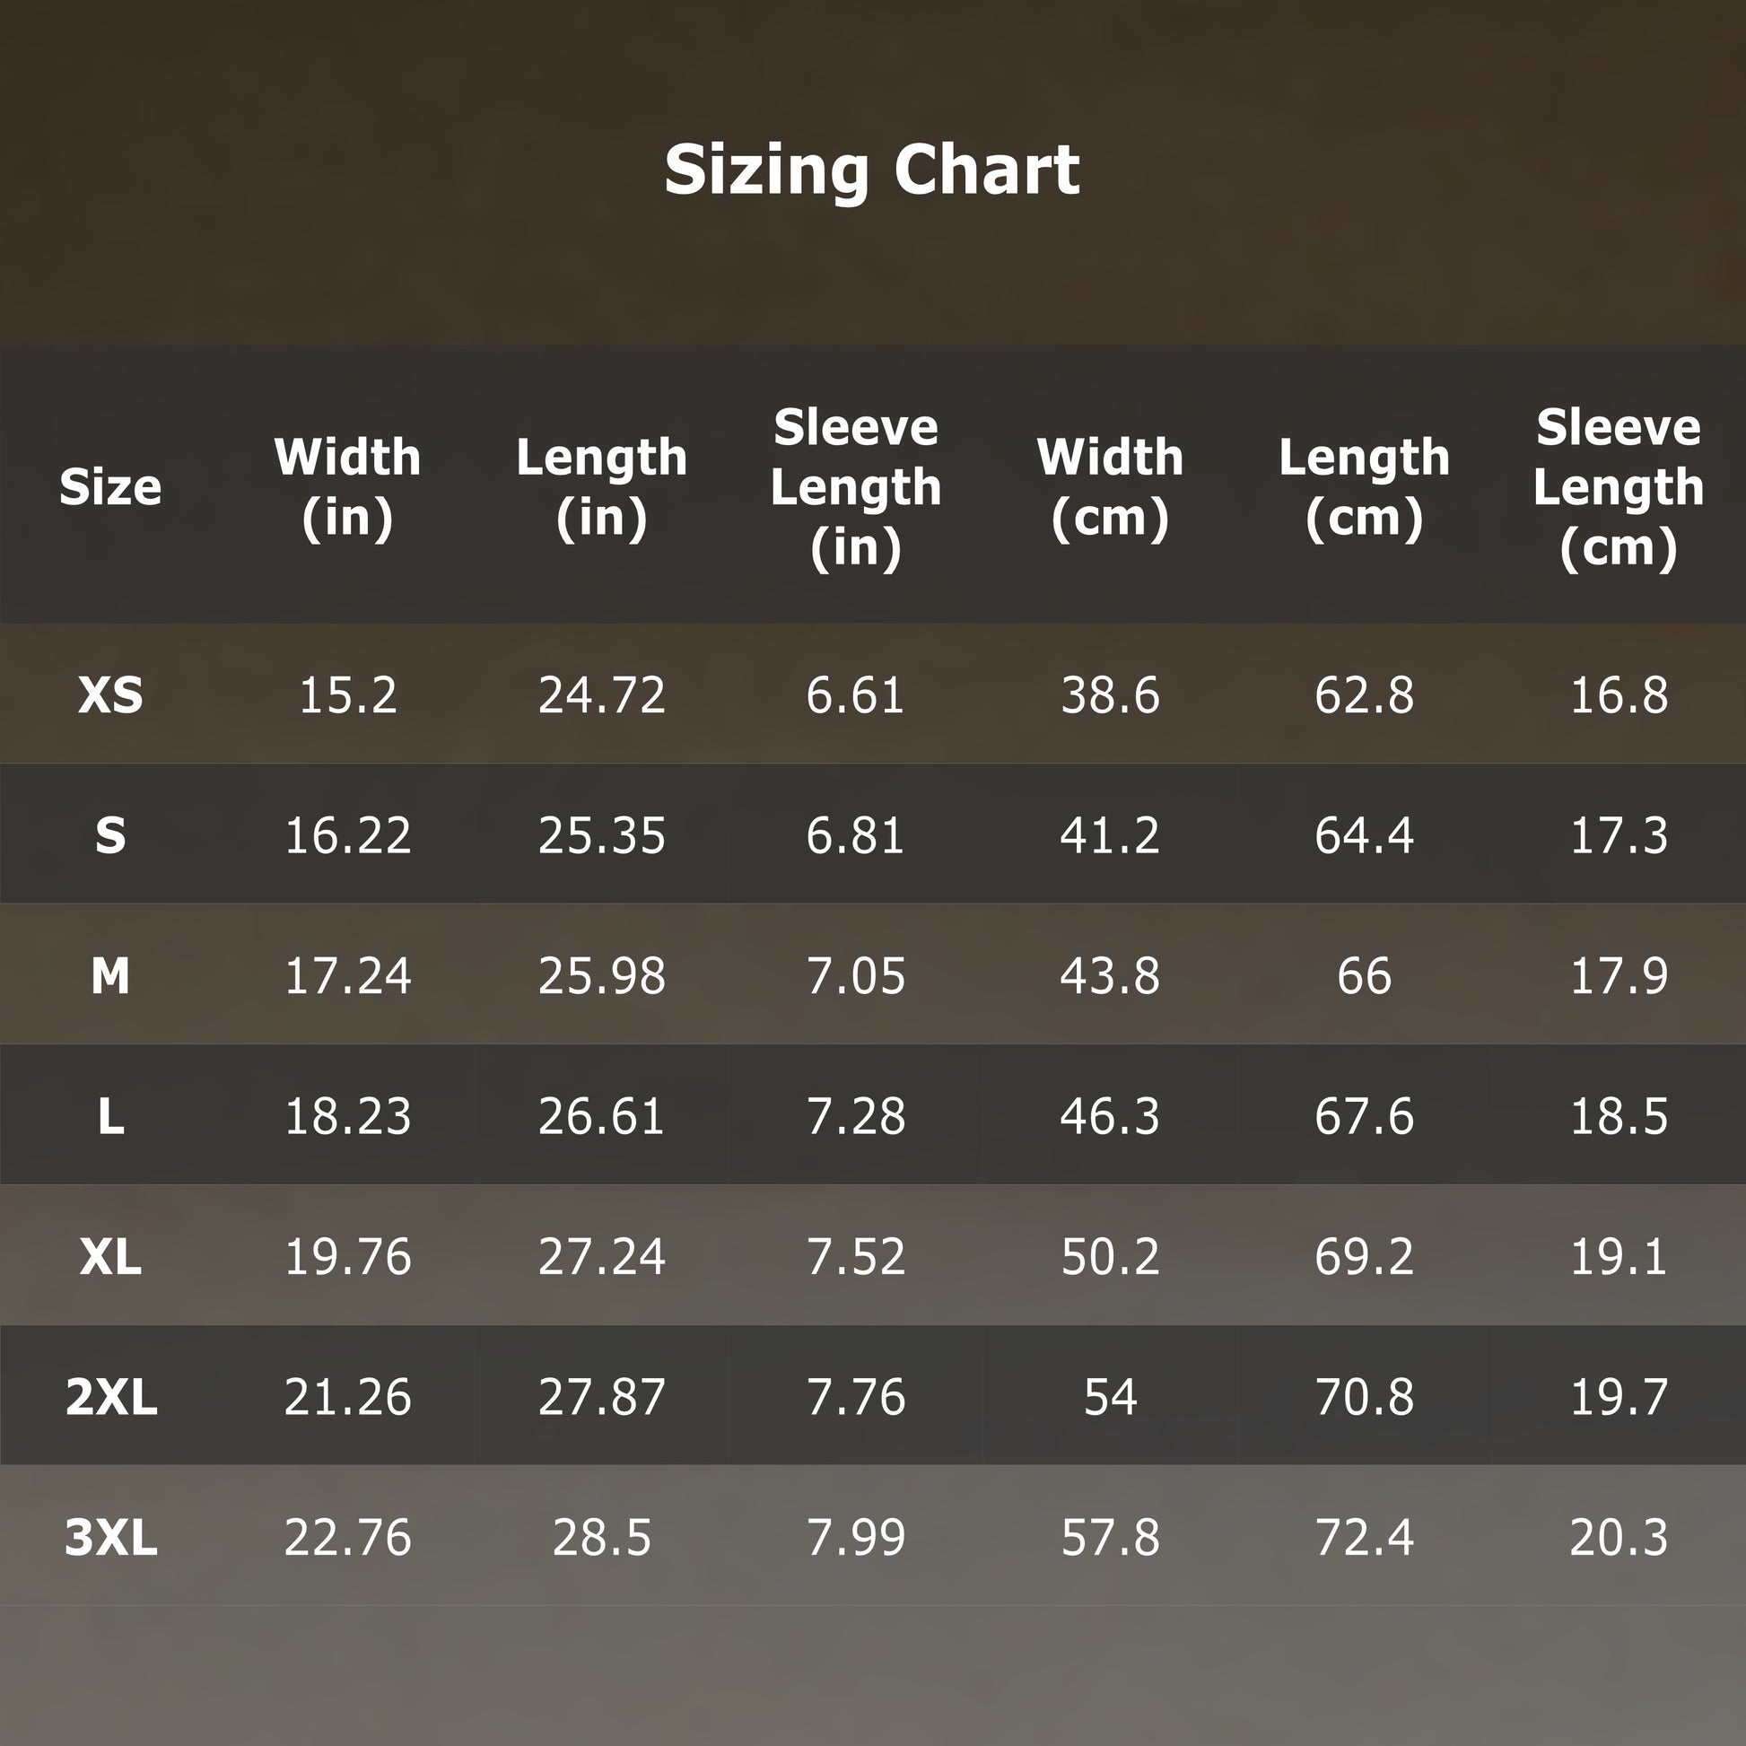The height and width of the screenshot is (1746, 1746).
Task: Click the XL size row label
Action: (x=110, y=1256)
